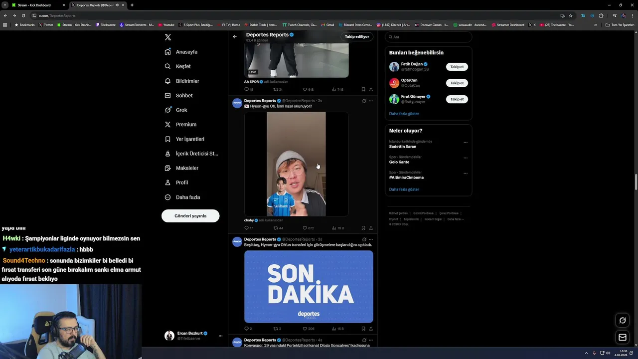Click Takip ediliyor following button
The width and height of the screenshot is (638, 359).
coord(357,36)
